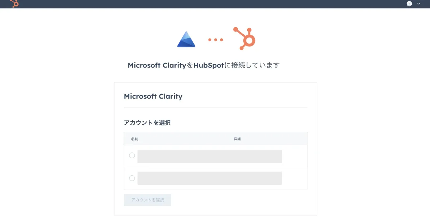Click the HubSpot sprocket logo in the top navbar

tap(14, 4)
